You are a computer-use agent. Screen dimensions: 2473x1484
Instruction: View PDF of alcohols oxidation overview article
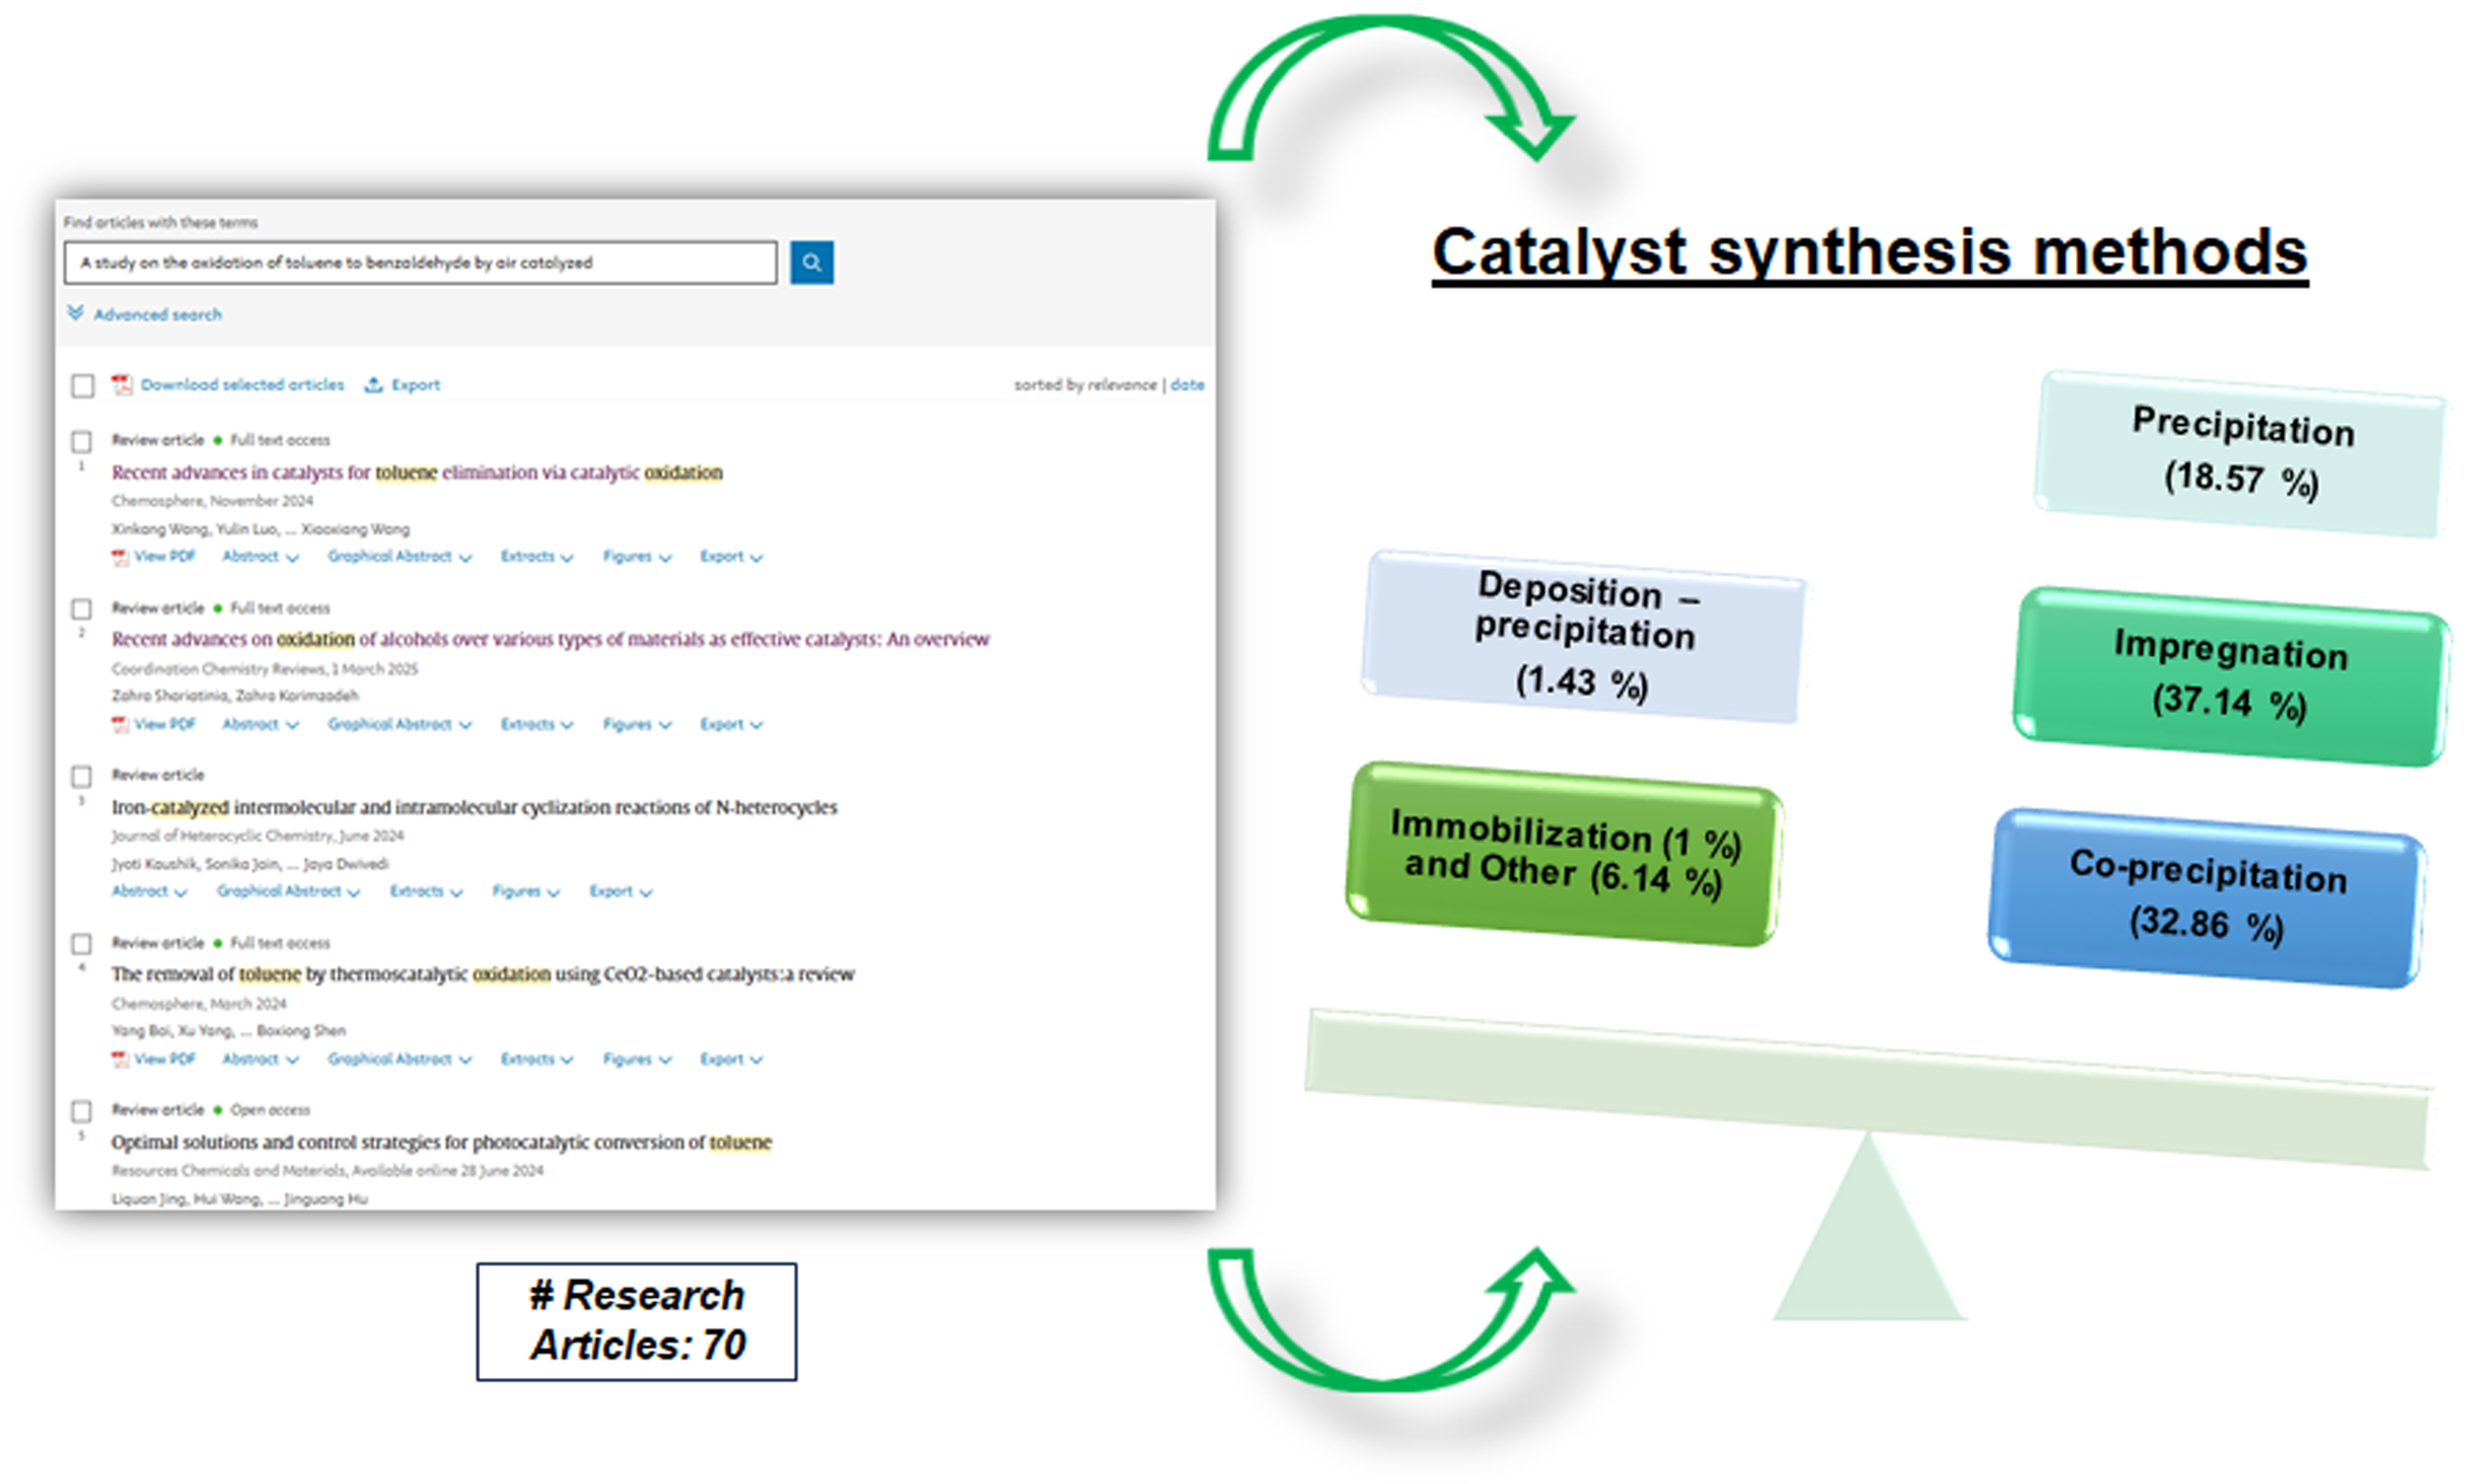click(165, 725)
